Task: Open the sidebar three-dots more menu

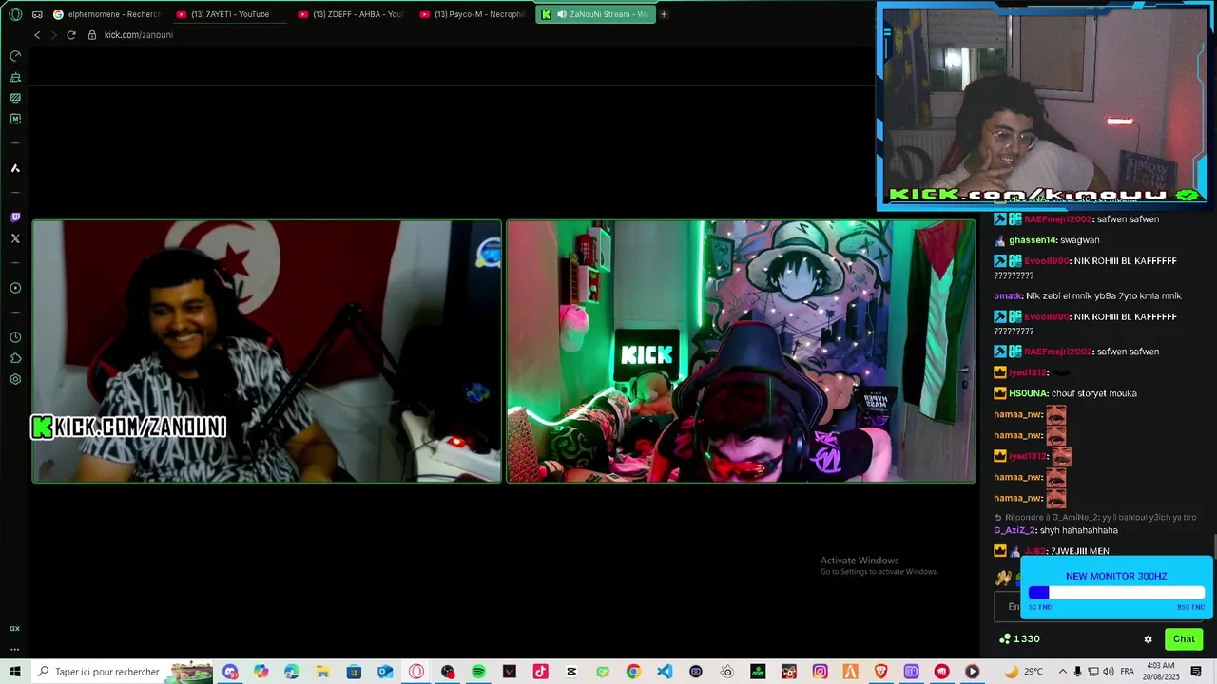Action: click(x=15, y=649)
